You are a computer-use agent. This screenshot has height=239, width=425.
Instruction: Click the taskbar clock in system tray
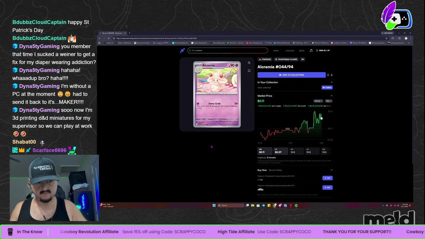[x=405, y=205]
